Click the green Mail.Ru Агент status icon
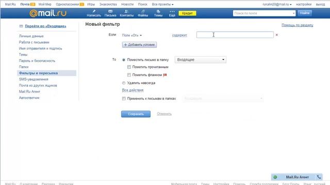The height and width of the screenshot is (185, 330). (x=275, y=177)
